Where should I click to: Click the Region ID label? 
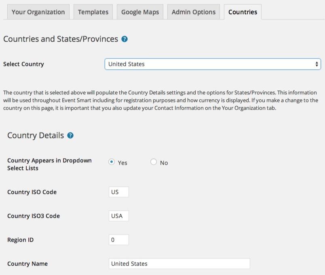(20, 240)
